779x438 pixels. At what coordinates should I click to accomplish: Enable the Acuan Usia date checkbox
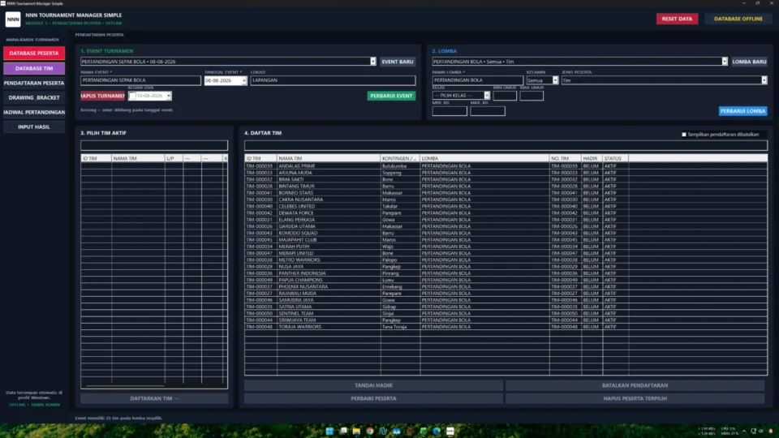point(132,96)
